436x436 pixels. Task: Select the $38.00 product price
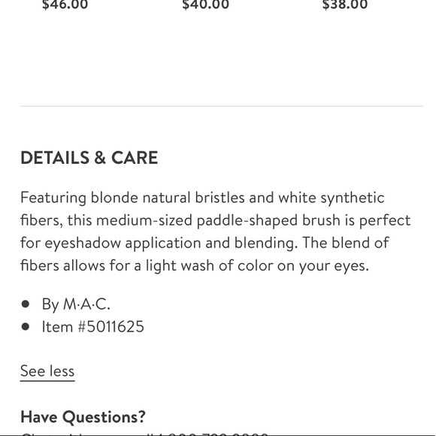(345, 5)
